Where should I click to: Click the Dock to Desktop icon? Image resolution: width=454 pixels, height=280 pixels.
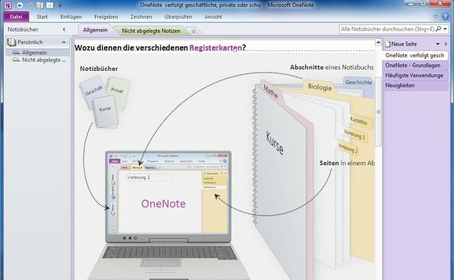click(x=40, y=5)
